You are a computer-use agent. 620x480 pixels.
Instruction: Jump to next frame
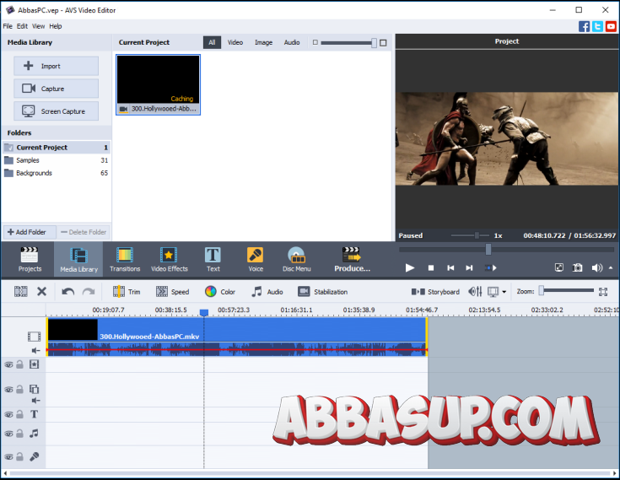pyautogui.click(x=469, y=268)
